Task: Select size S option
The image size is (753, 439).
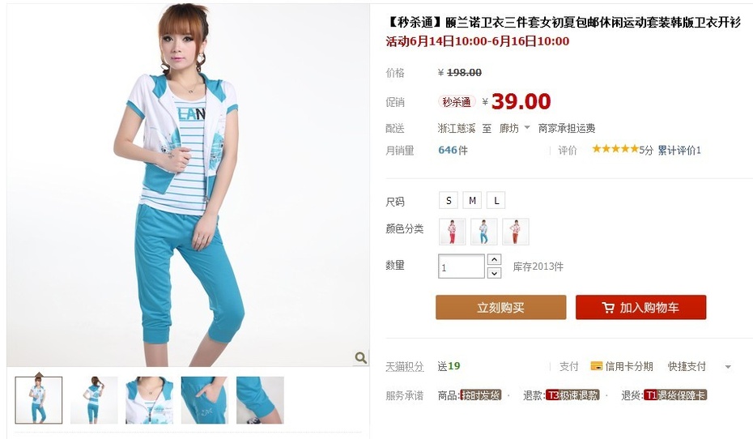Action: pyautogui.click(x=449, y=200)
